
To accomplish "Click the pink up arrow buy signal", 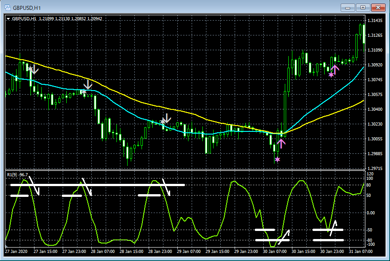I will click(x=281, y=143).
